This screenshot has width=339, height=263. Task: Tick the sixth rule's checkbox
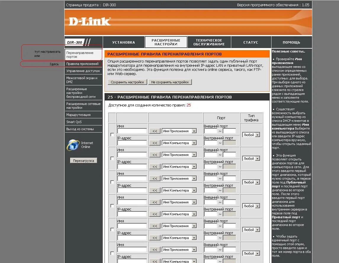(x=112, y=253)
